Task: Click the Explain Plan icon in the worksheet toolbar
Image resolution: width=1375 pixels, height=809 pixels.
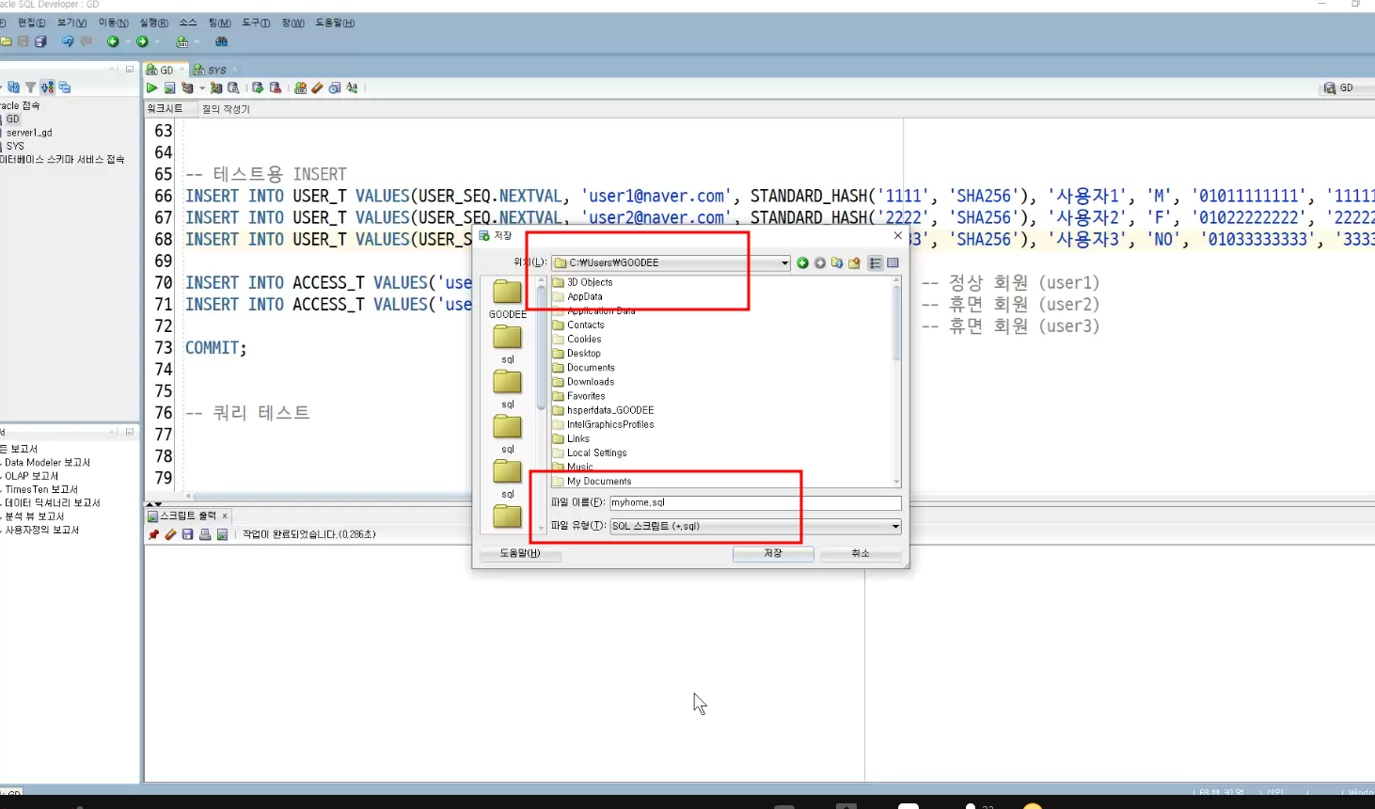Action: tap(187, 87)
